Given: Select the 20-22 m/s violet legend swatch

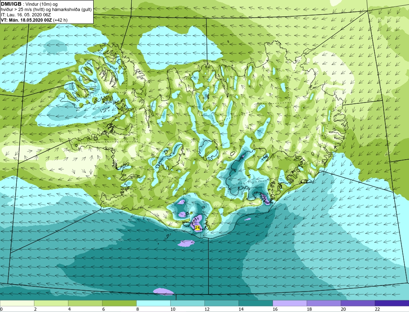Looking at the screenshot, I should pos(358,303).
